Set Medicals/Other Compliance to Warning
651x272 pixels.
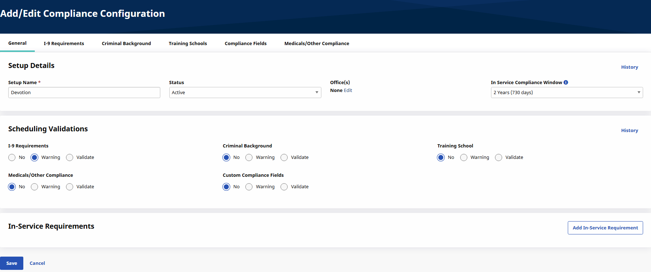coord(34,187)
